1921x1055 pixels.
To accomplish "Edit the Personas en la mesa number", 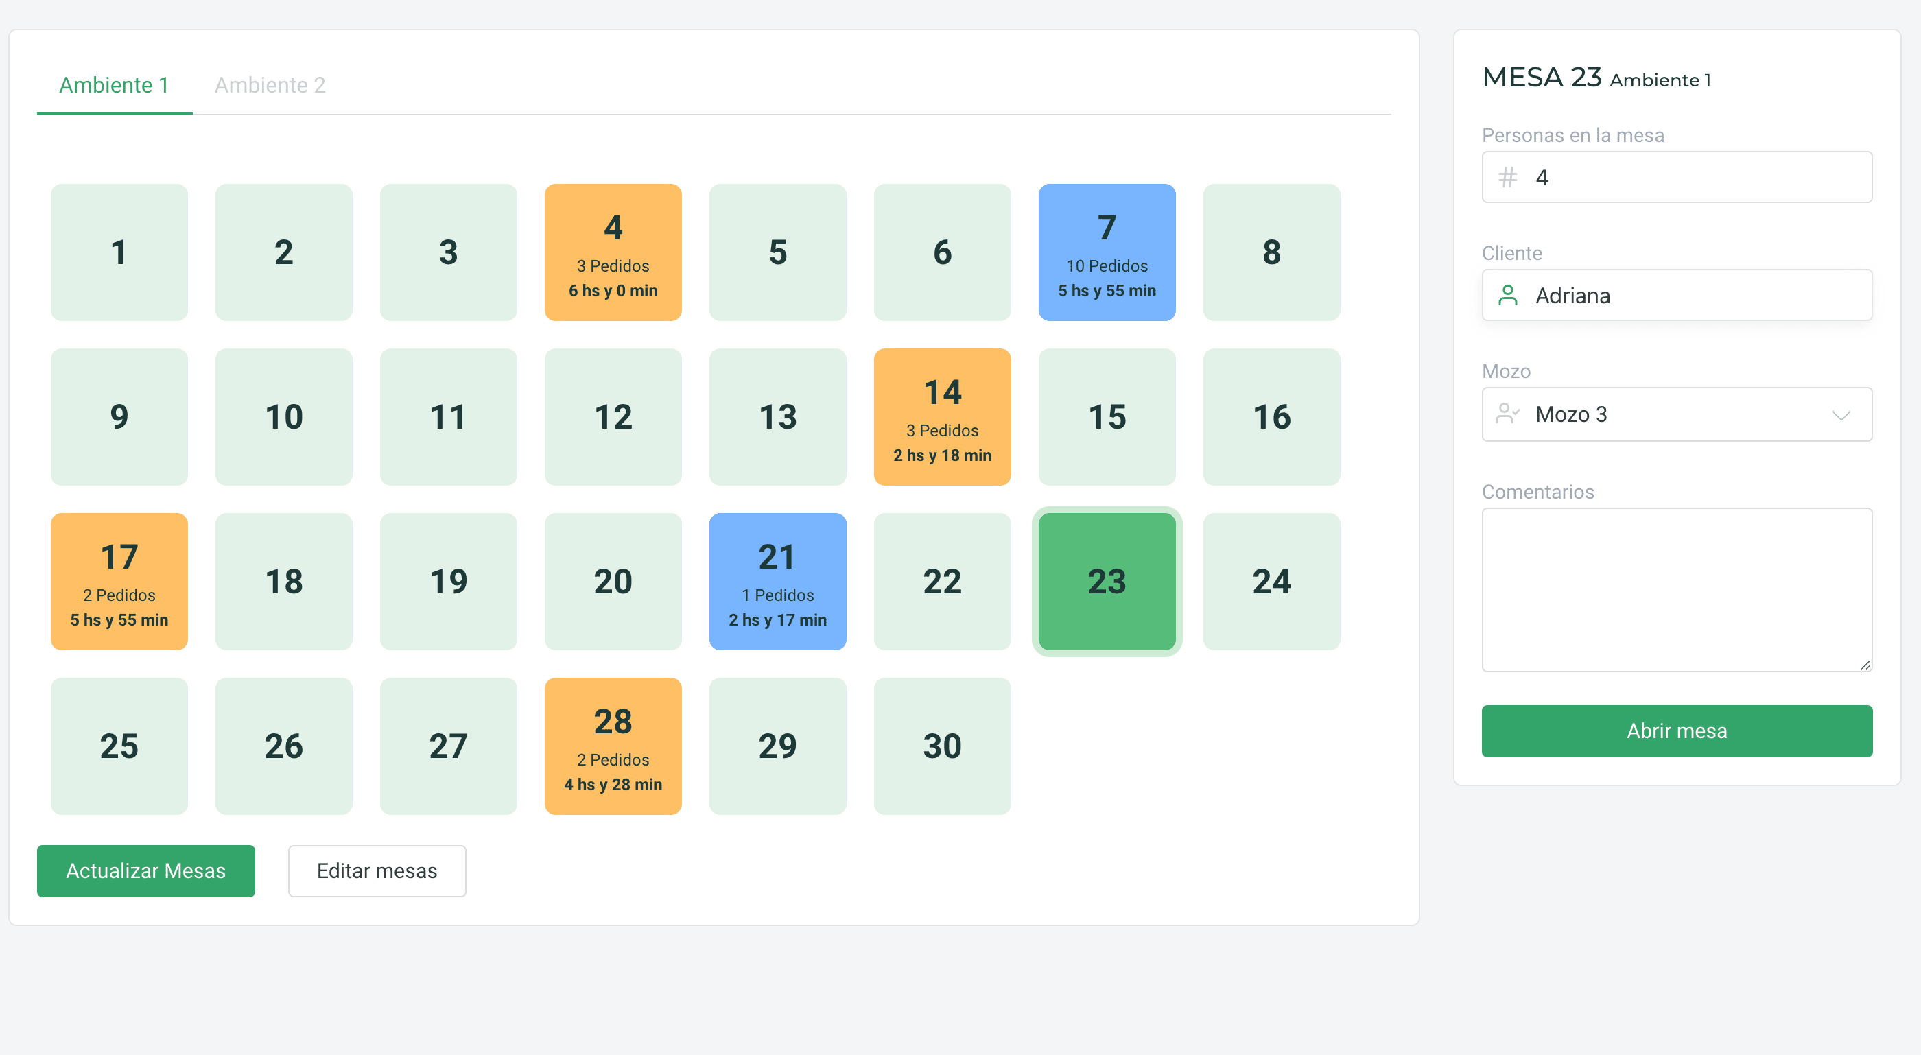I will click(1693, 178).
